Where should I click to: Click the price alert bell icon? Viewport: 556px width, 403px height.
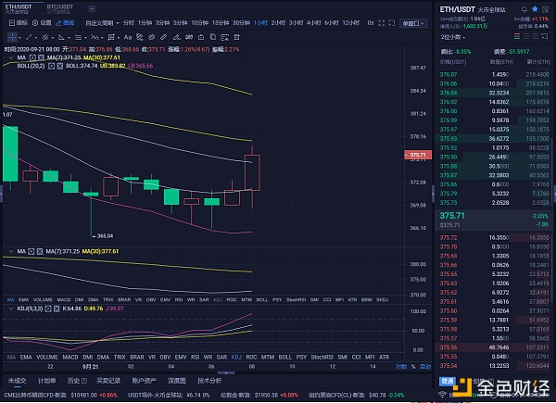(x=524, y=9)
